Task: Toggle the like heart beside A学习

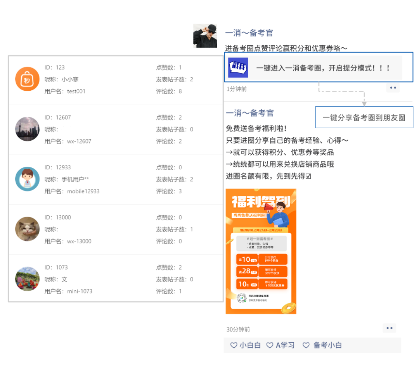Action: pyautogui.click(x=270, y=345)
